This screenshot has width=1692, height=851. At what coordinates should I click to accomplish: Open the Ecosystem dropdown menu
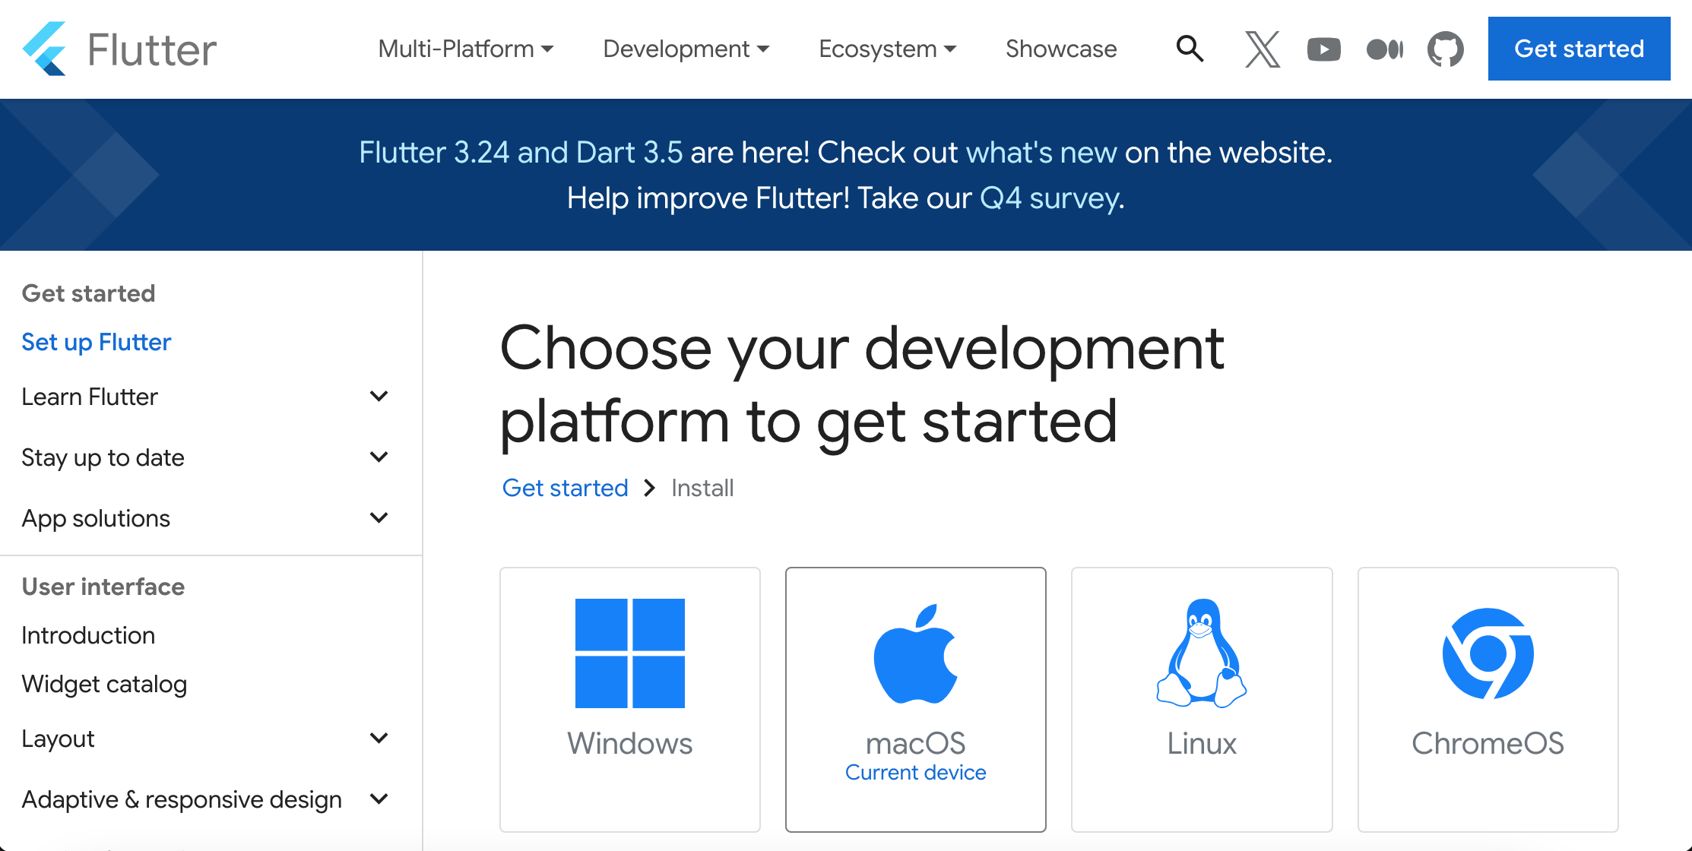tap(886, 49)
